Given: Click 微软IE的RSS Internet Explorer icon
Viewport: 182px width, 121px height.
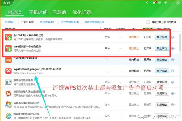Looking at the screenshot, I should [8, 116].
